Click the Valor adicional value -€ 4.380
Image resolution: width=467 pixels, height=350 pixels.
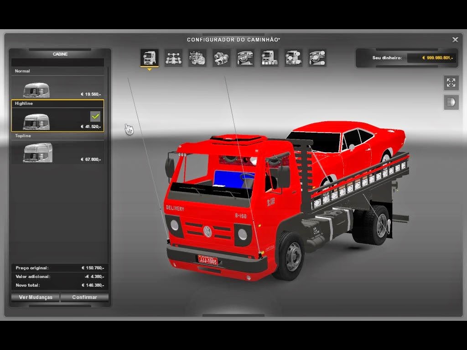coord(94,277)
